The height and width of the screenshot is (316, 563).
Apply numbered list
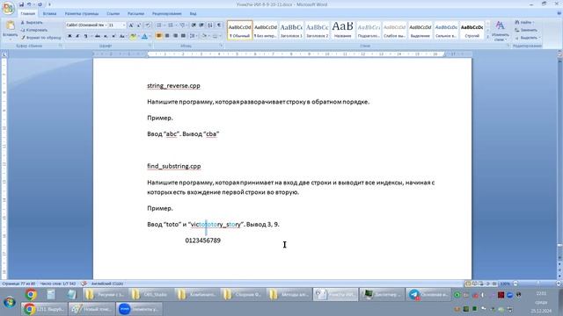(171, 25)
